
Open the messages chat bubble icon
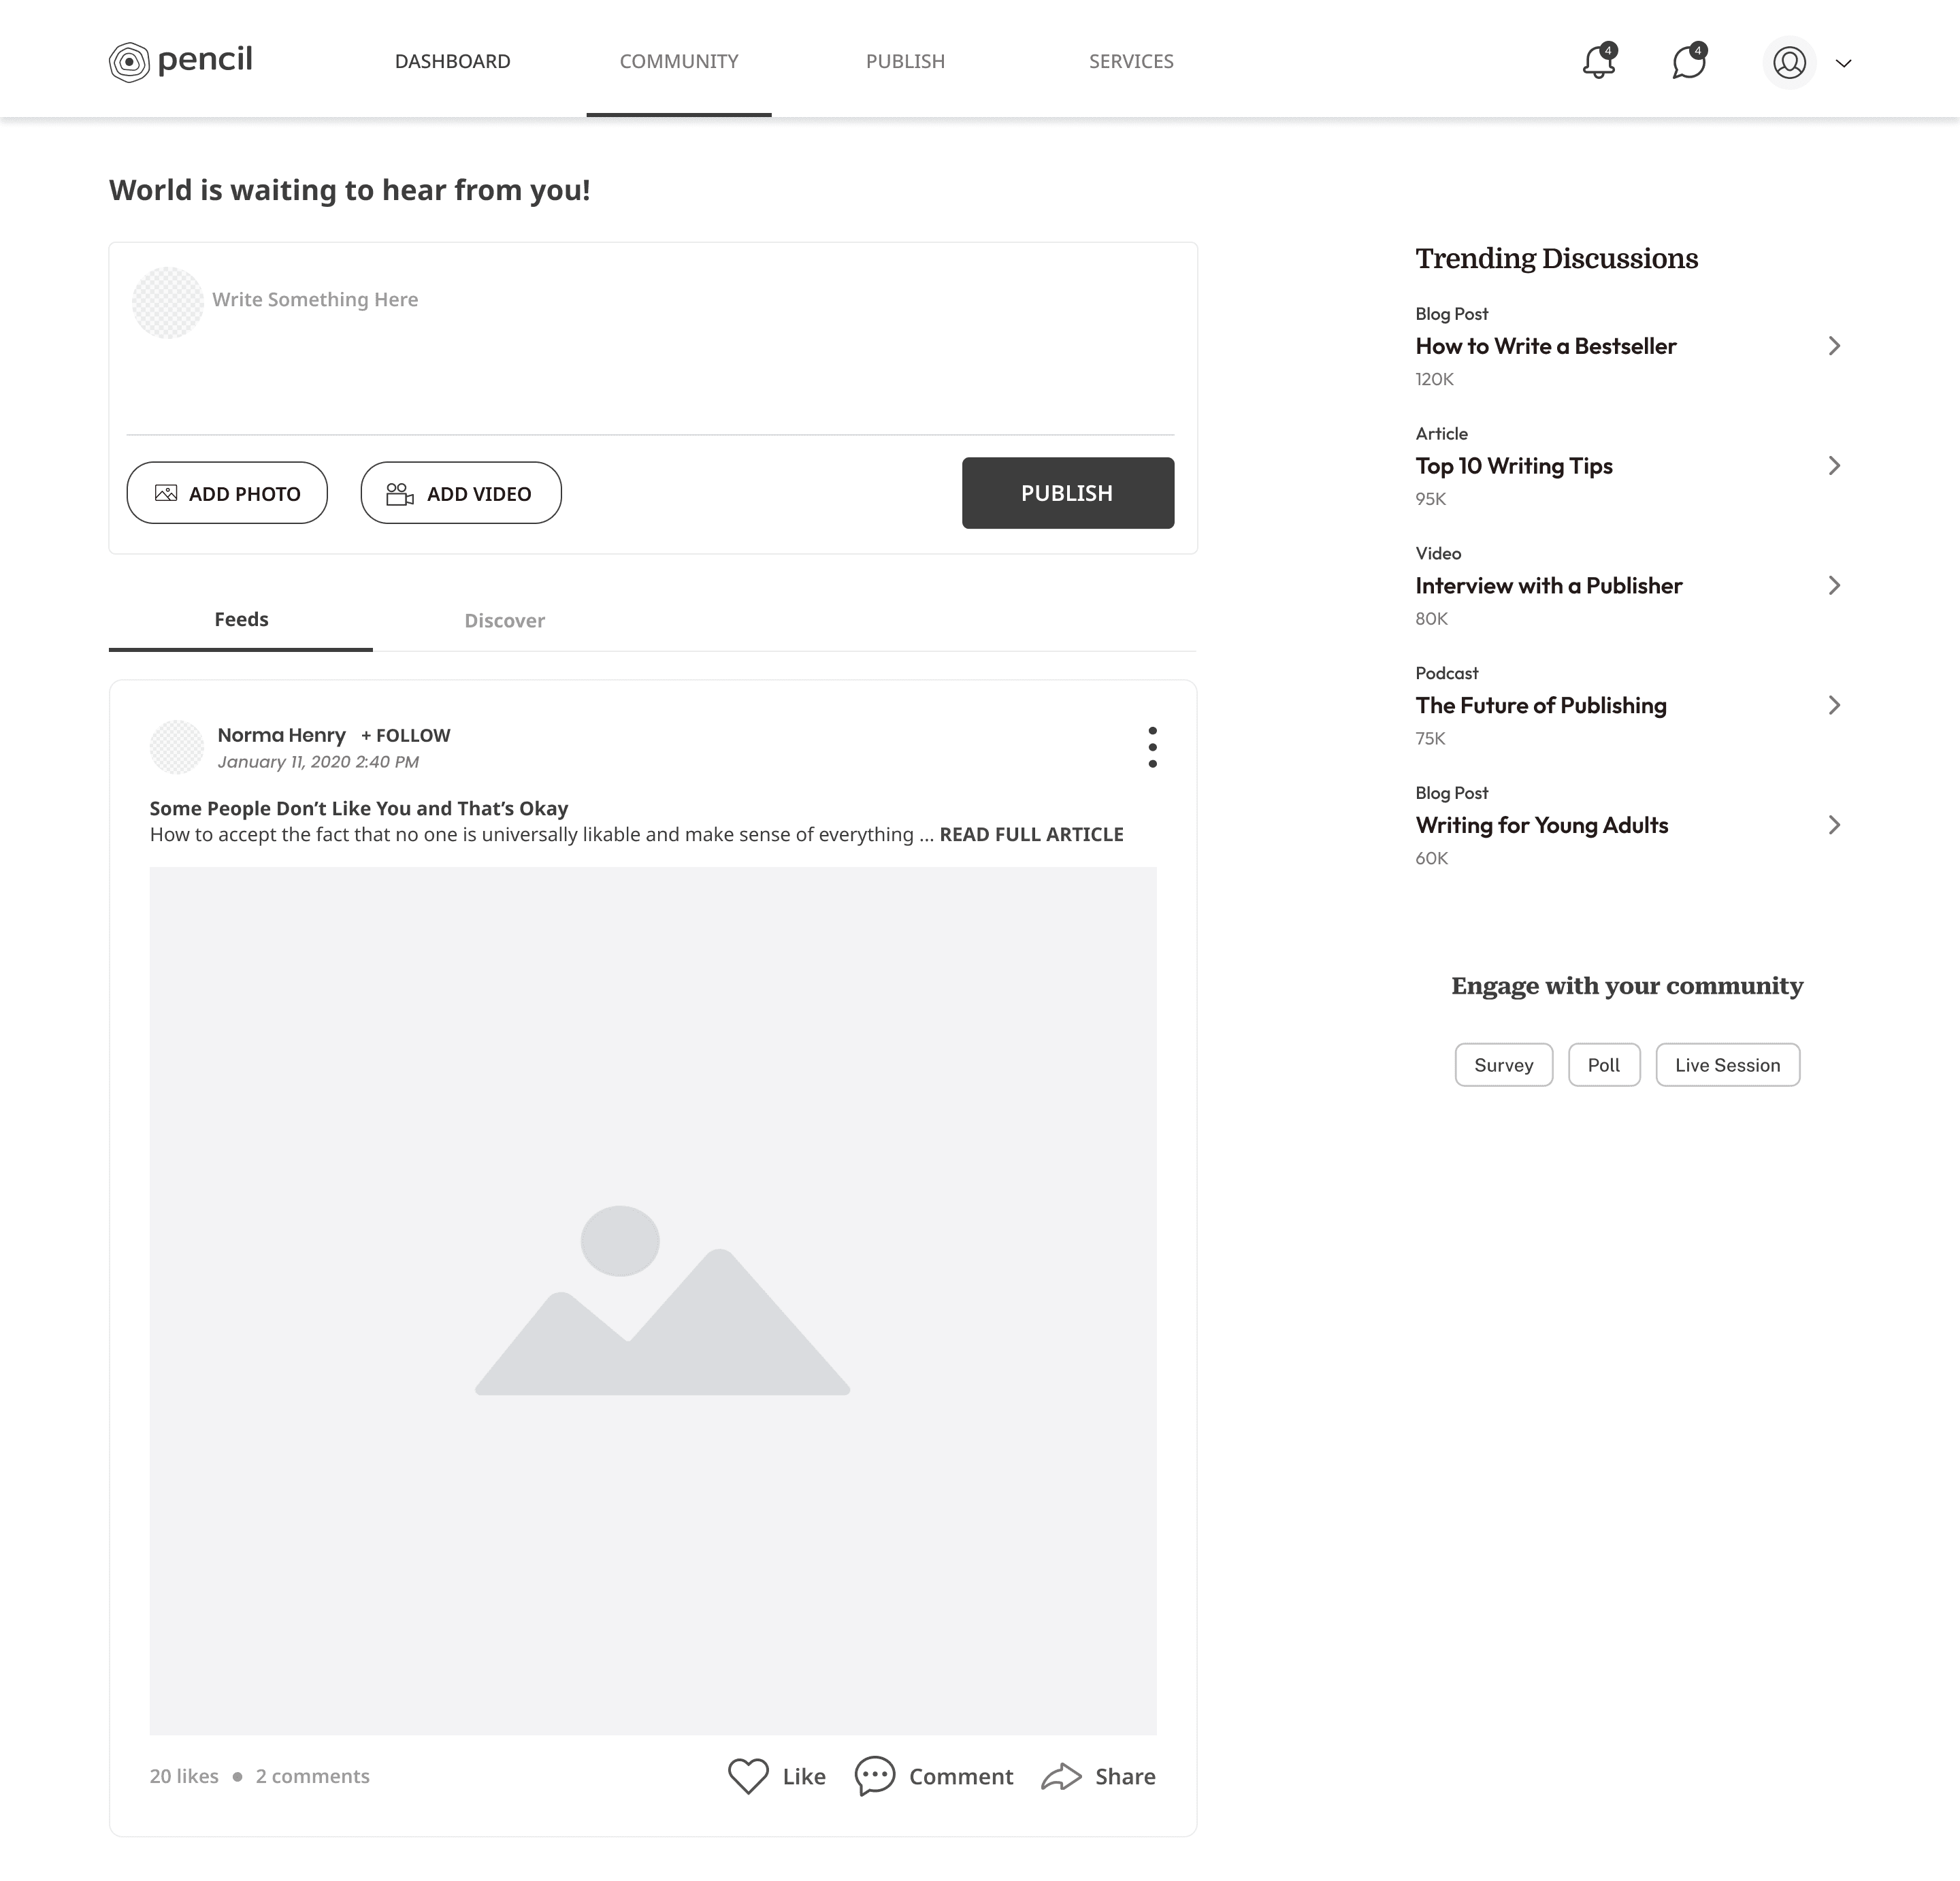pos(1688,62)
